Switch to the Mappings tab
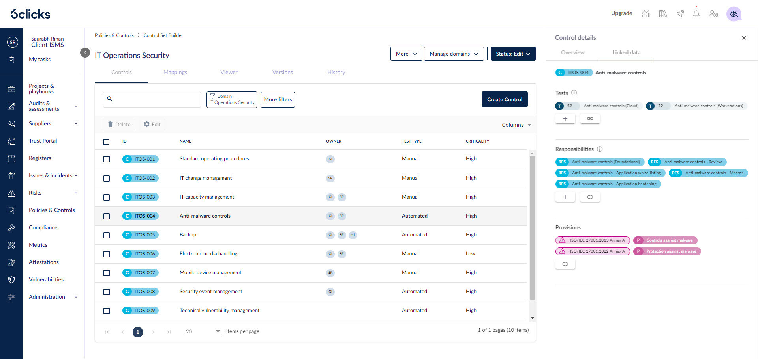758x359 pixels. [x=175, y=72]
